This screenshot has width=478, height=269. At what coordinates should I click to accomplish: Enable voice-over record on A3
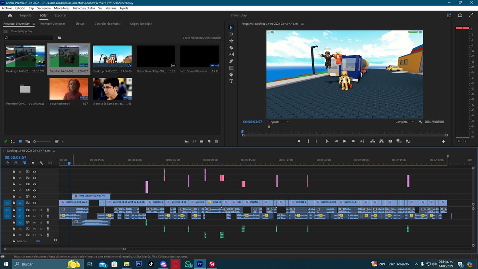48,222
